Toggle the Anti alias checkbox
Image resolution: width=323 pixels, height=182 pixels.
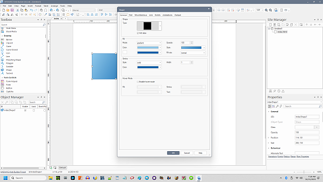(x=138, y=33)
